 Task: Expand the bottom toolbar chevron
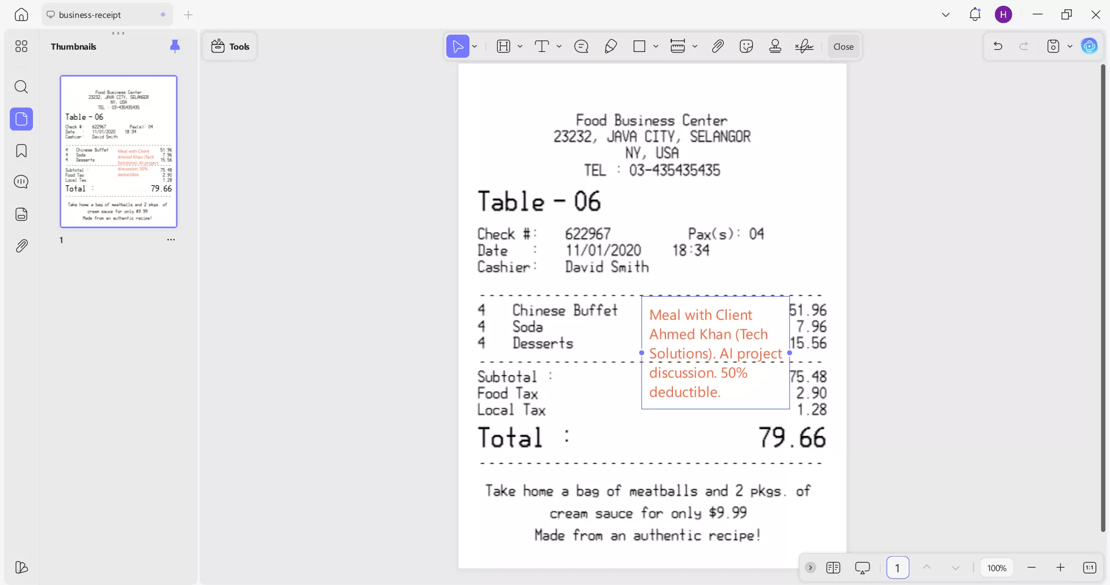click(810, 568)
